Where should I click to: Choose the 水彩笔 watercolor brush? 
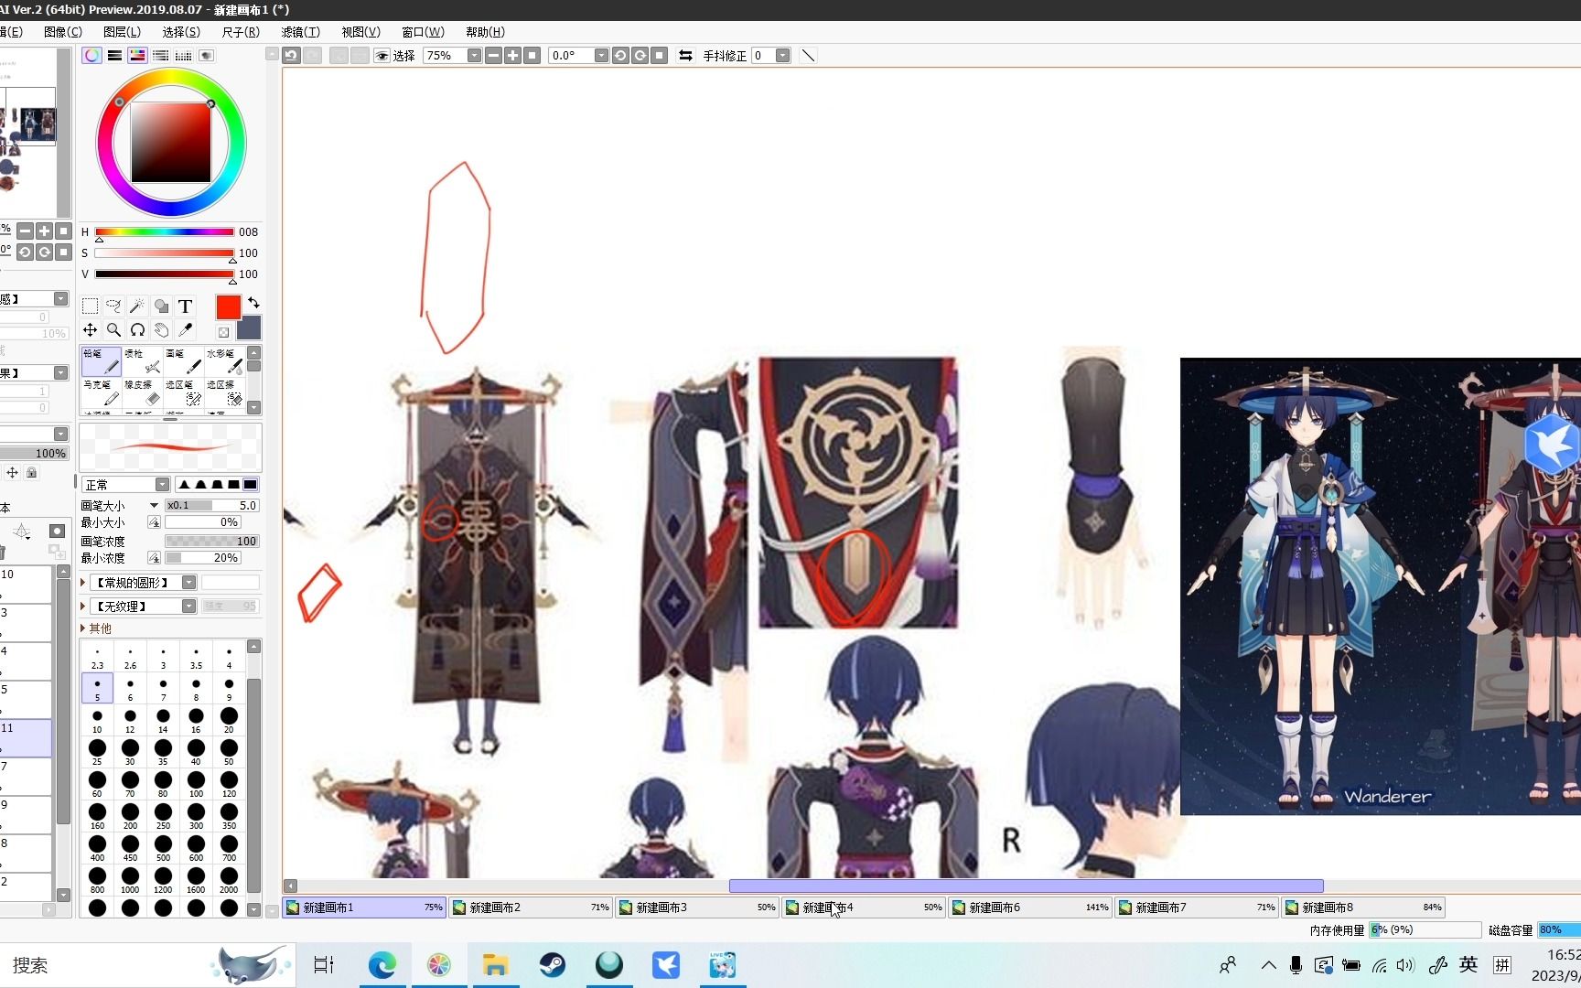click(x=225, y=362)
